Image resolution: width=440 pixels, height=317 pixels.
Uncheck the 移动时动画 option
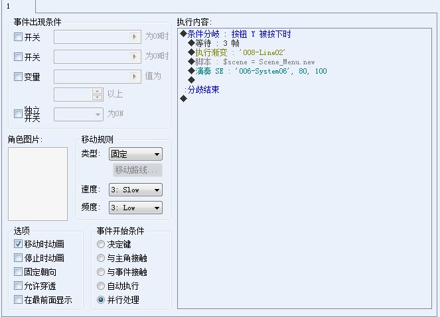[x=18, y=244]
